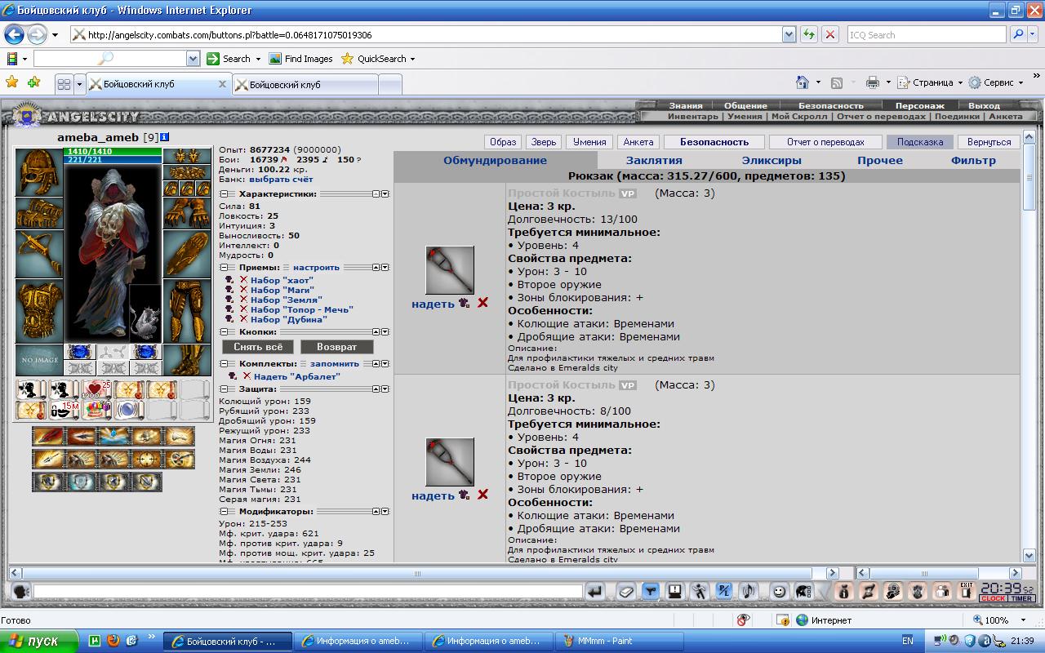Select the golden shield slot
Image resolution: width=1045 pixels, height=653 pixels.
click(x=187, y=254)
